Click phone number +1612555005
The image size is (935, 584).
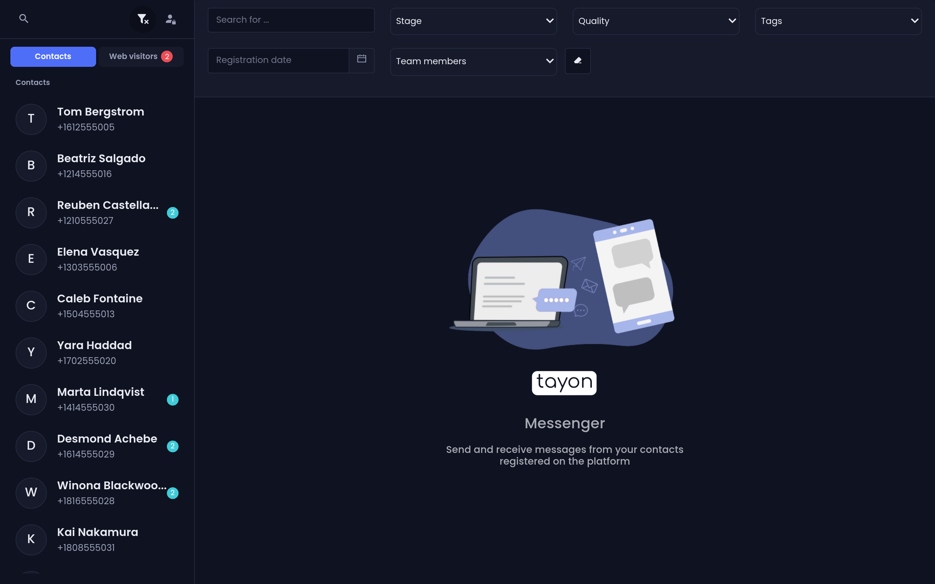point(86,127)
